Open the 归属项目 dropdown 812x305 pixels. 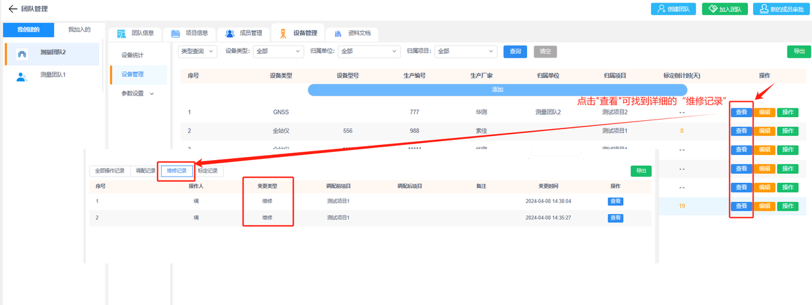tap(466, 51)
